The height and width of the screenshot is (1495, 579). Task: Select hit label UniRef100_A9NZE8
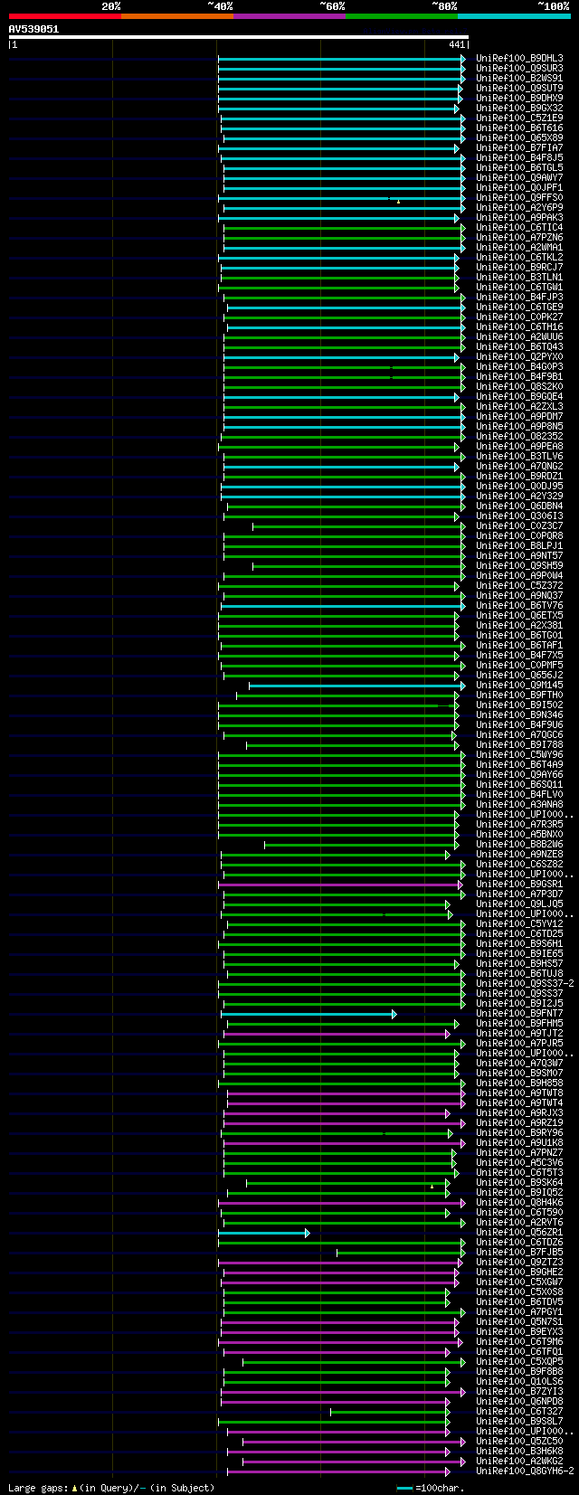point(519,855)
